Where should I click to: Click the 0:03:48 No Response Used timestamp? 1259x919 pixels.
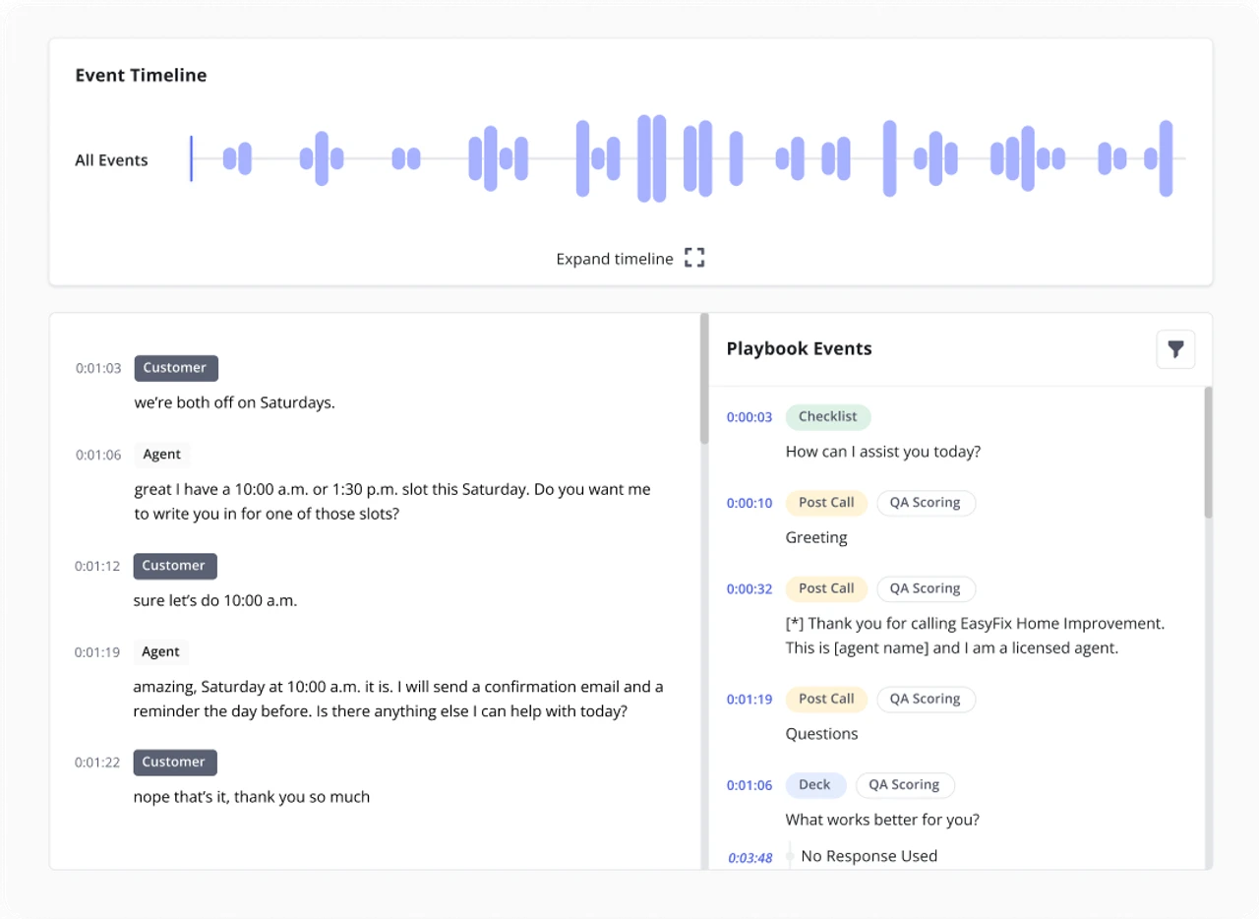tap(749, 858)
